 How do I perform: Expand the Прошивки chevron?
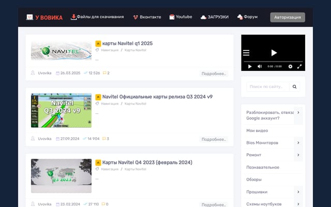click(298, 192)
